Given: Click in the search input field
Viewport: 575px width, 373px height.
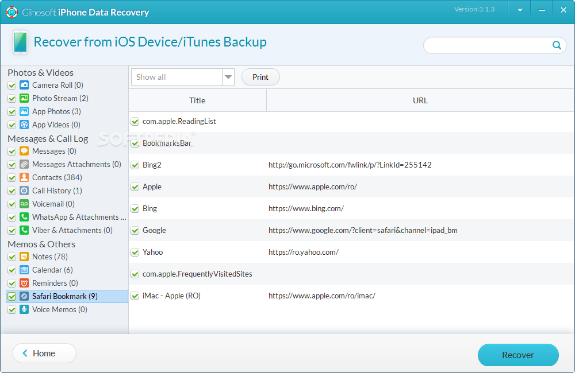Looking at the screenshot, I should pyautogui.click(x=488, y=45).
